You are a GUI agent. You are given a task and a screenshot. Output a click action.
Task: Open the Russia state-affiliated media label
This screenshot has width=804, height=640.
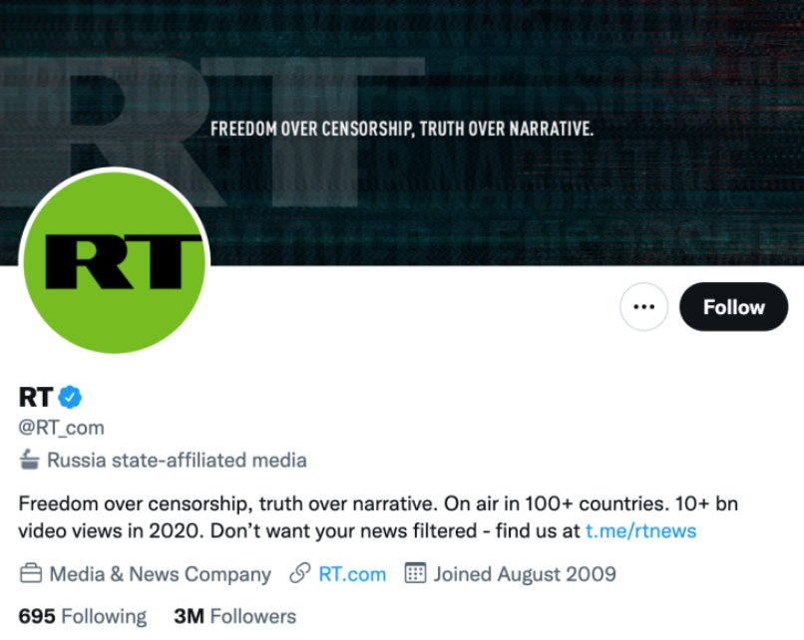177,461
